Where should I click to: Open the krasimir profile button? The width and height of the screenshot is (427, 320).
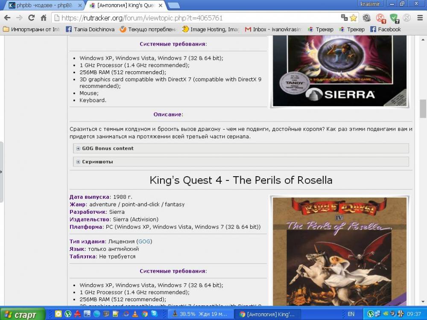point(370,4)
